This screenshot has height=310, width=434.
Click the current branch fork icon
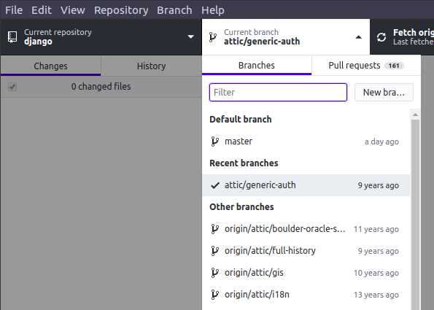(x=212, y=37)
